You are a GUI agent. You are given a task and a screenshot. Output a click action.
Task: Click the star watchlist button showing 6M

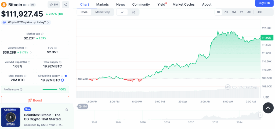point(54,5)
